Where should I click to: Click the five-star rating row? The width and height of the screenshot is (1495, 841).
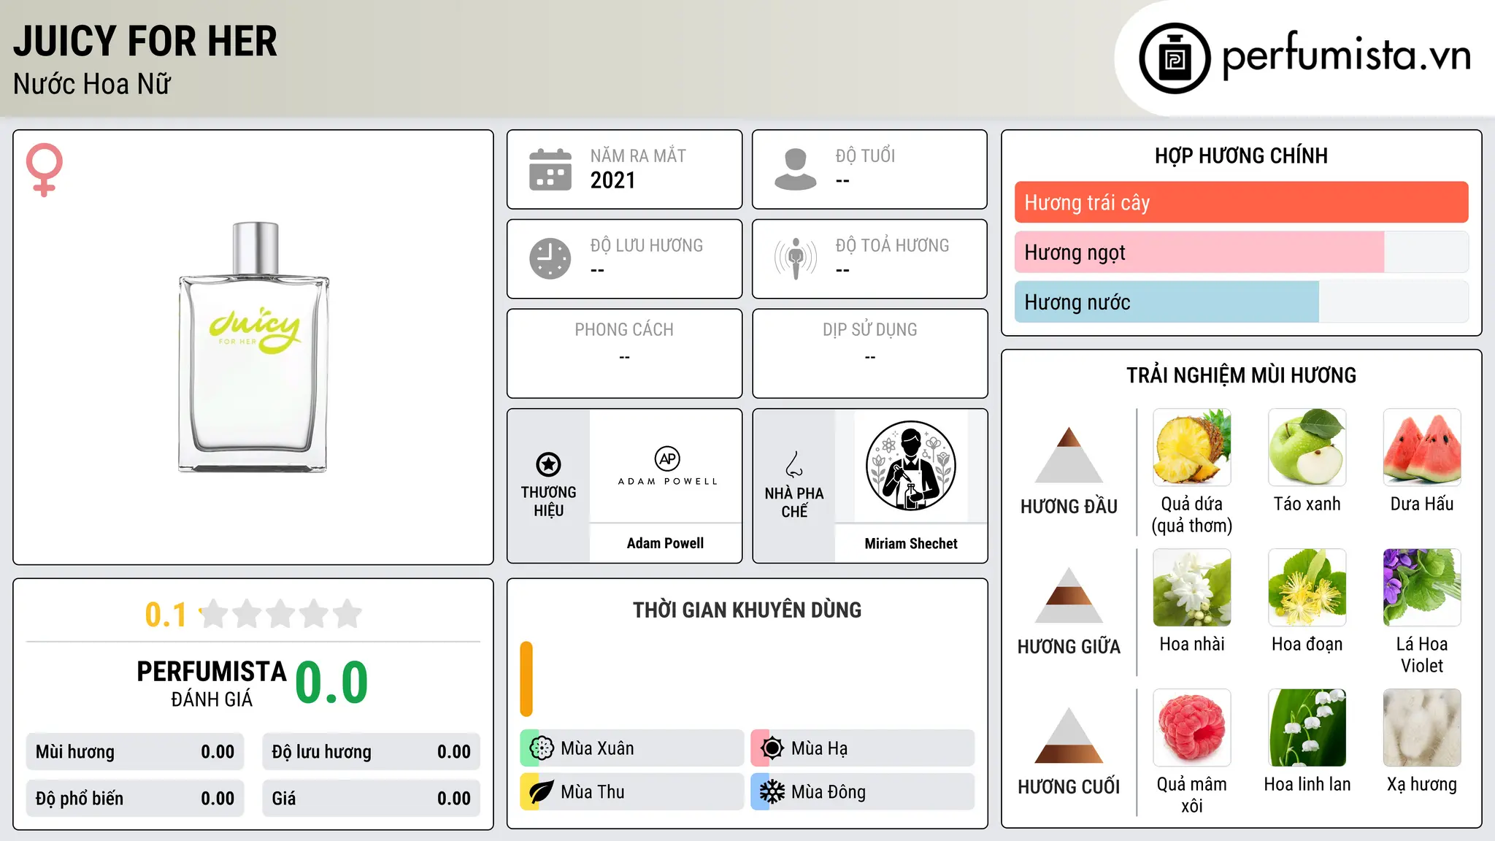click(x=280, y=614)
